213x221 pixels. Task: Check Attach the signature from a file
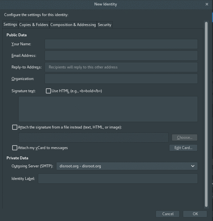coord(15,127)
